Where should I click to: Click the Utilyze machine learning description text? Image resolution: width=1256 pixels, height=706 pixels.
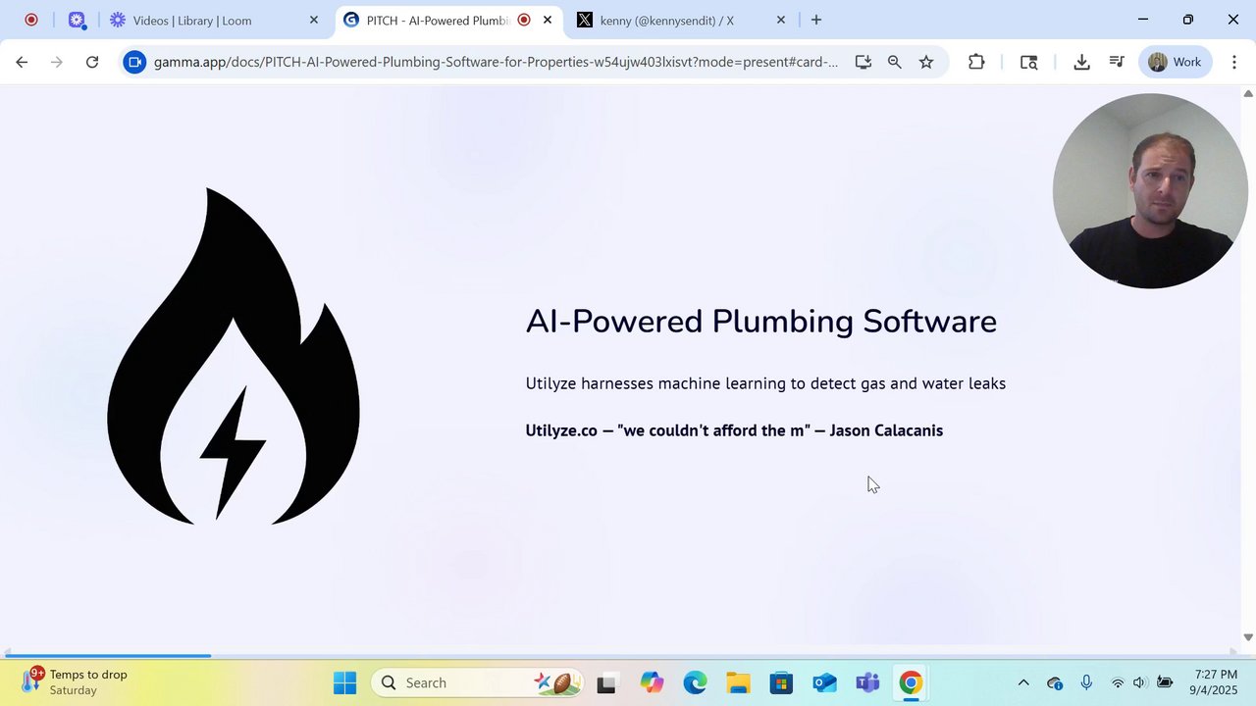(x=765, y=383)
